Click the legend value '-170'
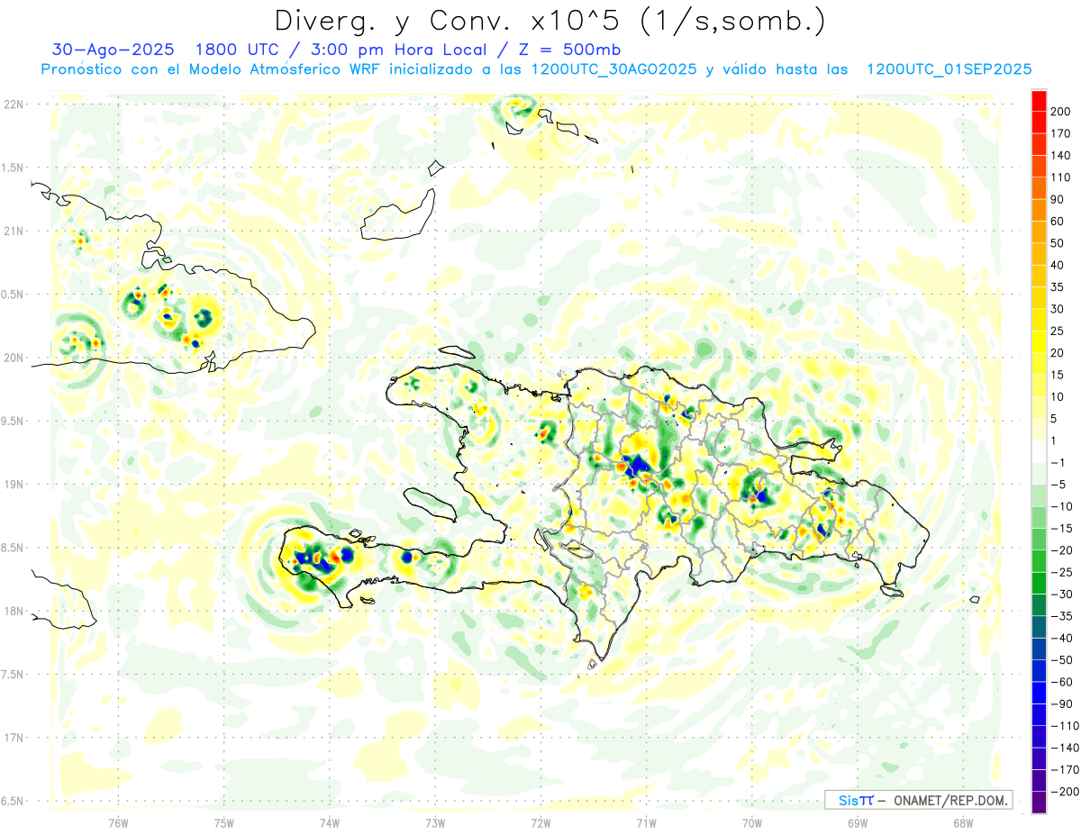The image size is (1081, 835). pyautogui.click(x=1065, y=769)
